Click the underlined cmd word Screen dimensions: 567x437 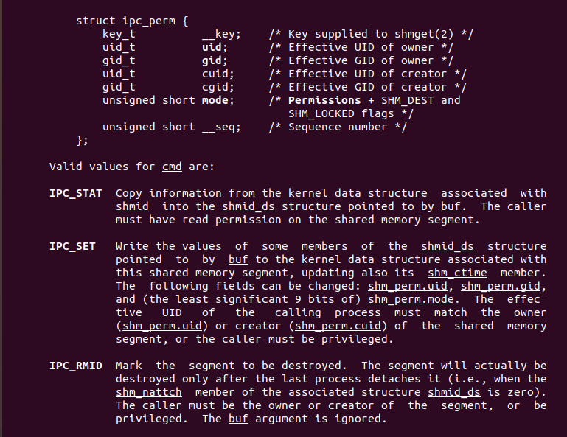coord(172,167)
